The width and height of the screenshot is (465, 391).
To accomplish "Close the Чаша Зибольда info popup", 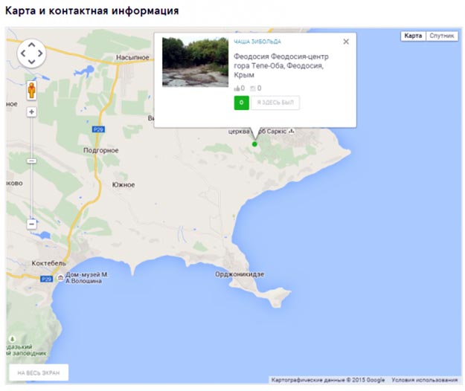I will 346,42.
